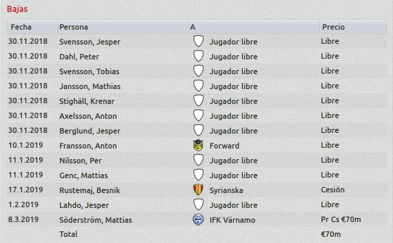Click the blank shield in Lahdo, Jesper's row
The image size is (393, 243).
198,205
